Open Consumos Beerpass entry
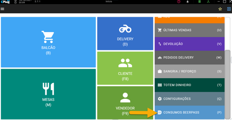Viewport: 232px width, 120px height. point(190,112)
